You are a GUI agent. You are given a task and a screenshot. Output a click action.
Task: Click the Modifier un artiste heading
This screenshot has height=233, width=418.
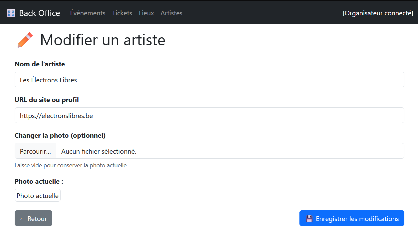tap(102, 40)
